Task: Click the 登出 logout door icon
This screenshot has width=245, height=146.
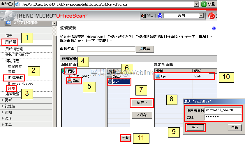Action: point(143,16)
